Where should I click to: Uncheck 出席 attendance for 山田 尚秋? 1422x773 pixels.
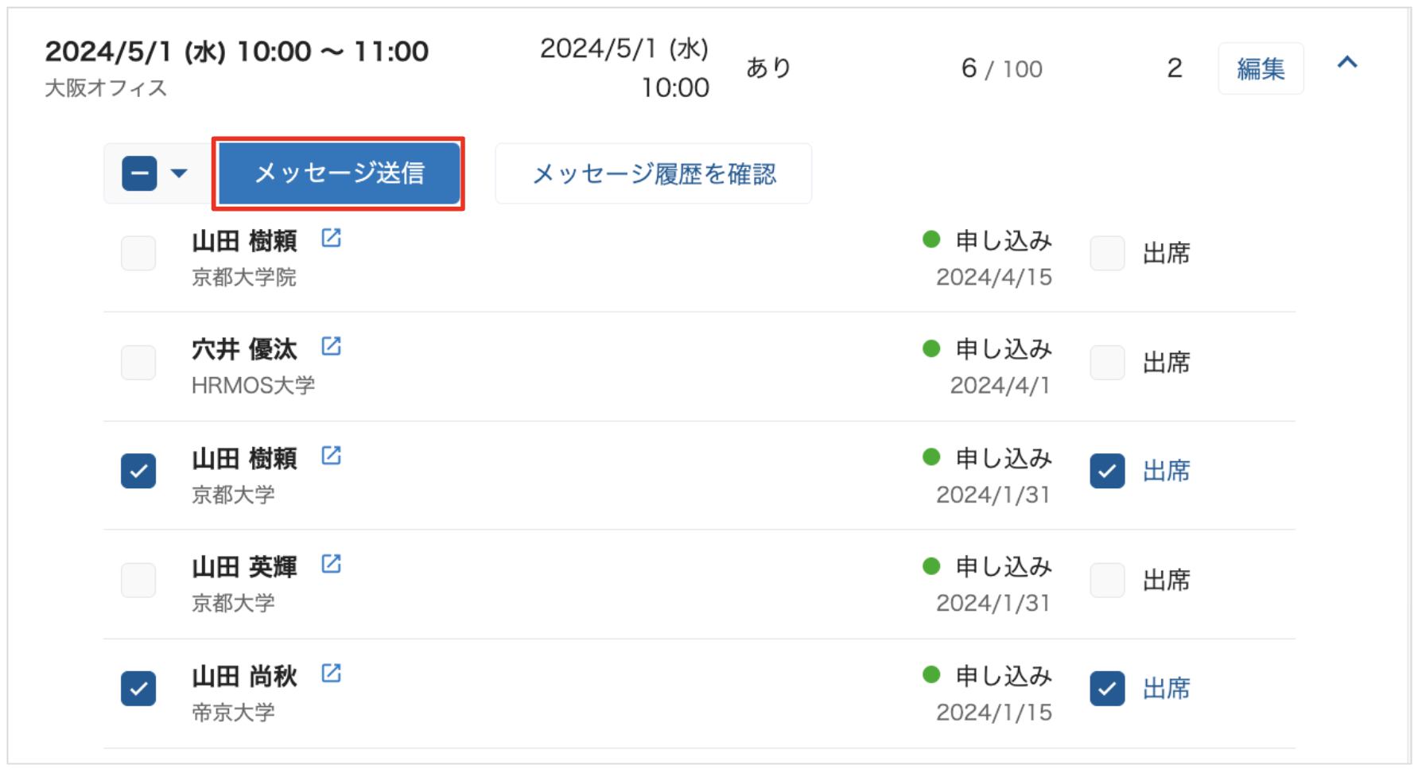click(x=1107, y=689)
